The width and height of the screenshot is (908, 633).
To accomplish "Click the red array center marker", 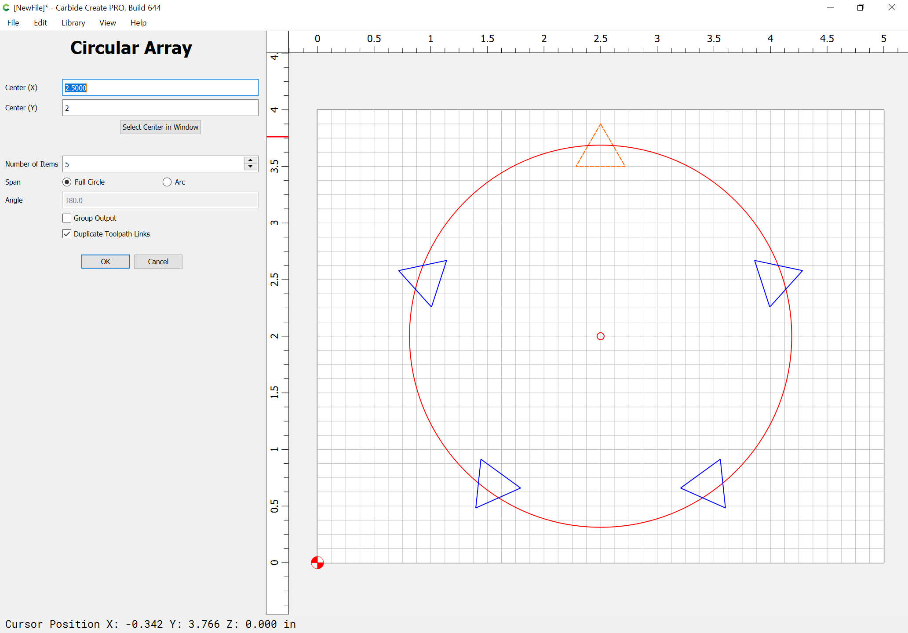I will point(601,336).
